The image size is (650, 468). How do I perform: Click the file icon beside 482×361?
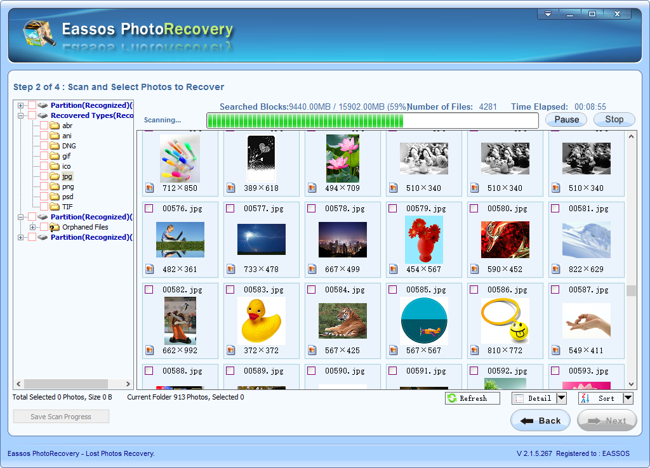coord(150,270)
